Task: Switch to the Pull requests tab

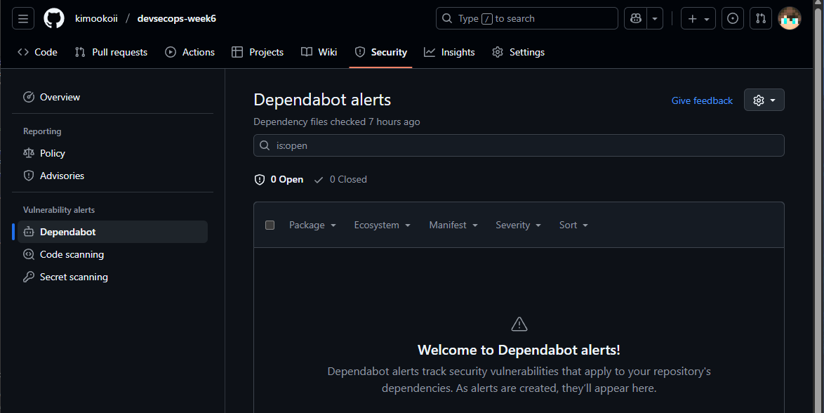Action: click(111, 52)
